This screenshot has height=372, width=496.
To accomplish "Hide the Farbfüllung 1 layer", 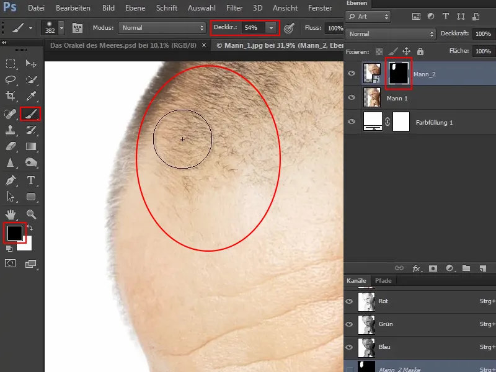I will tap(352, 122).
